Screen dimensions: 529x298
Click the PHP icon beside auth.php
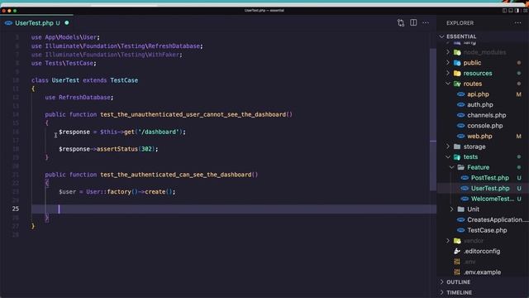[461, 105]
